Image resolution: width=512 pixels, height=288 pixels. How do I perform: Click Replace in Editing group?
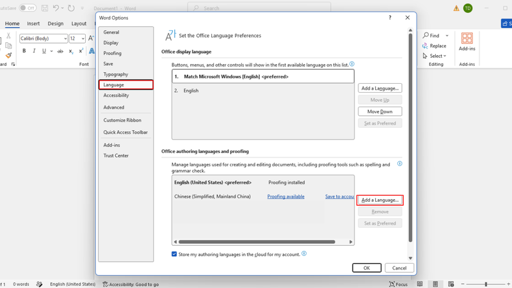coord(435,45)
